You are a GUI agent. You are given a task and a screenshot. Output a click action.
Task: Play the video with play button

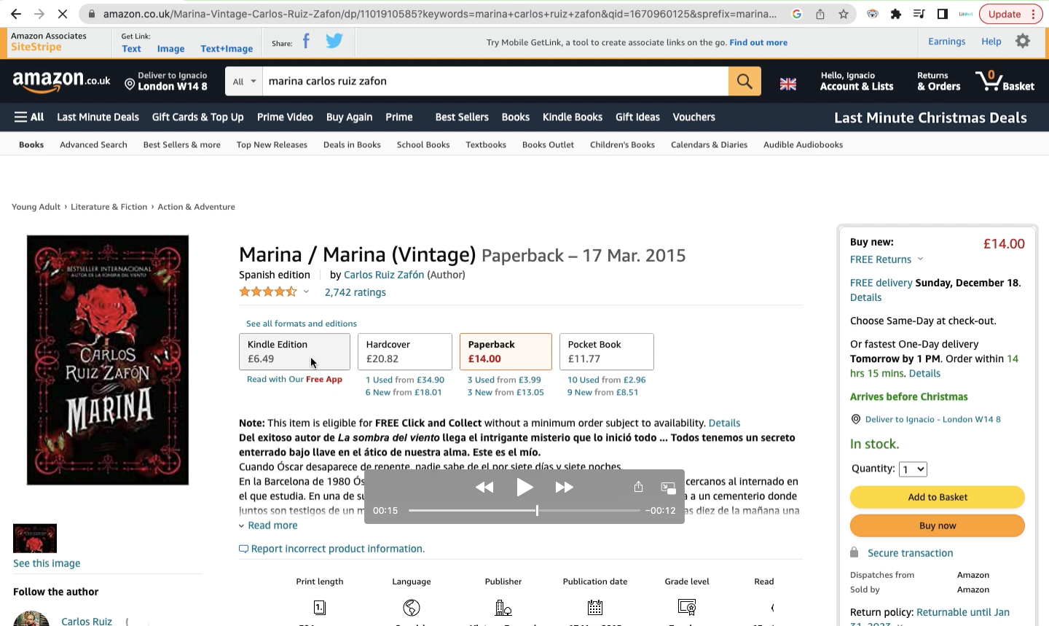pos(524,487)
